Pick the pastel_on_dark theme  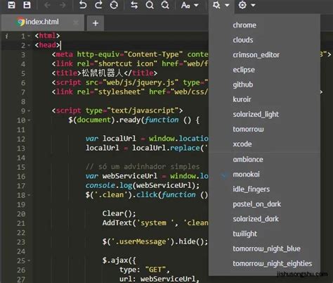pos(256,204)
